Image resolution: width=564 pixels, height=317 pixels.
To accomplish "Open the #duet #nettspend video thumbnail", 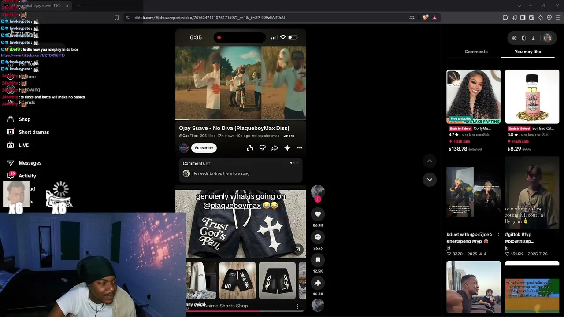I will pos(473,192).
